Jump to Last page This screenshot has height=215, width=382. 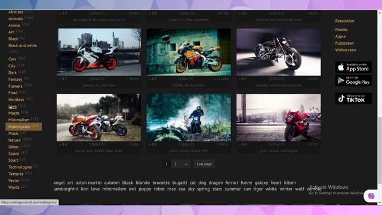click(x=204, y=164)
